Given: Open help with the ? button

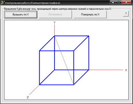Looking at the screenshot, I should pyautogui.click(x=126, y=14).
